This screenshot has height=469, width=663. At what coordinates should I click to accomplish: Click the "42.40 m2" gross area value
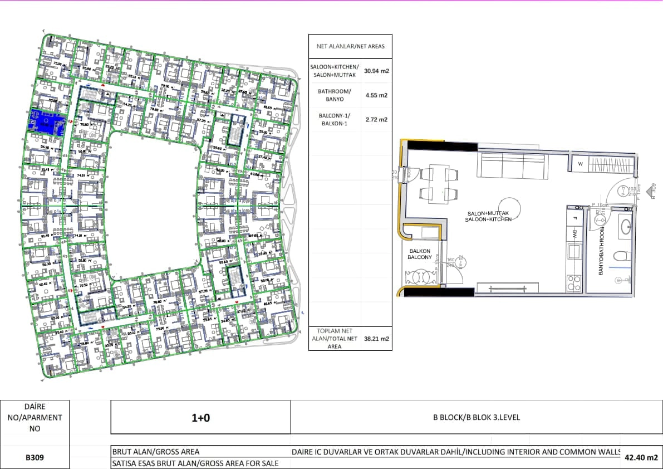(641, 458)
